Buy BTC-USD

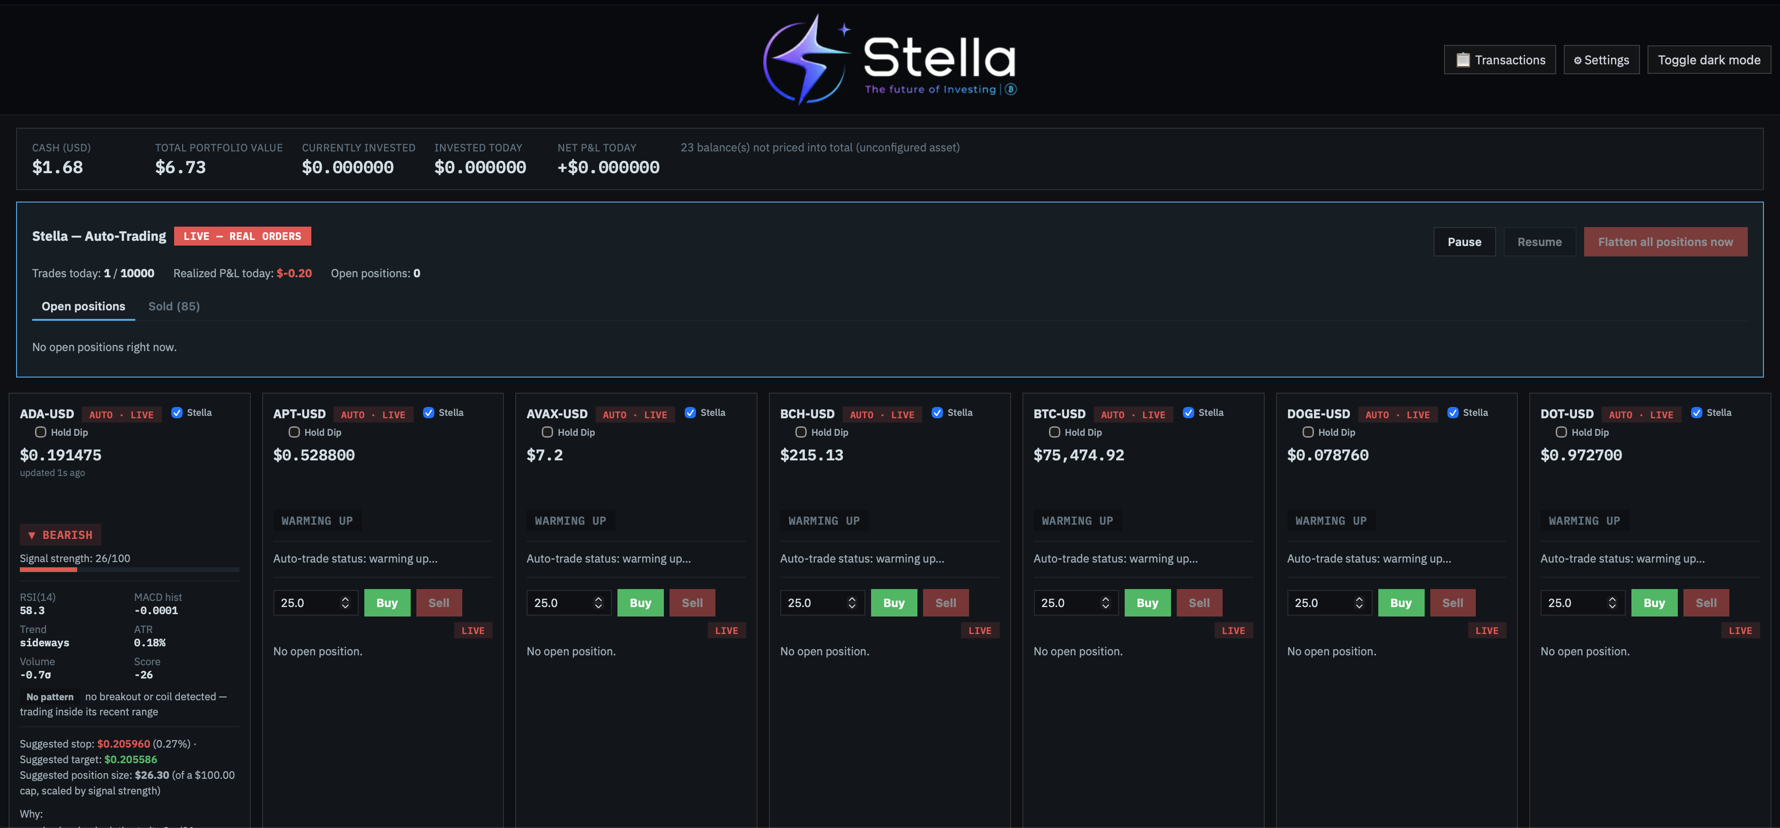coord(1148,603)
